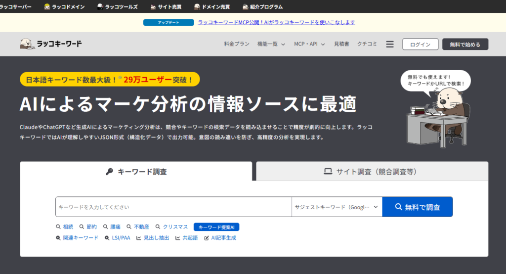Image resolution: width=506 pixels, height=274 pixels.
Task: Search the sample keyword 相続
Action: coord(65,227)
